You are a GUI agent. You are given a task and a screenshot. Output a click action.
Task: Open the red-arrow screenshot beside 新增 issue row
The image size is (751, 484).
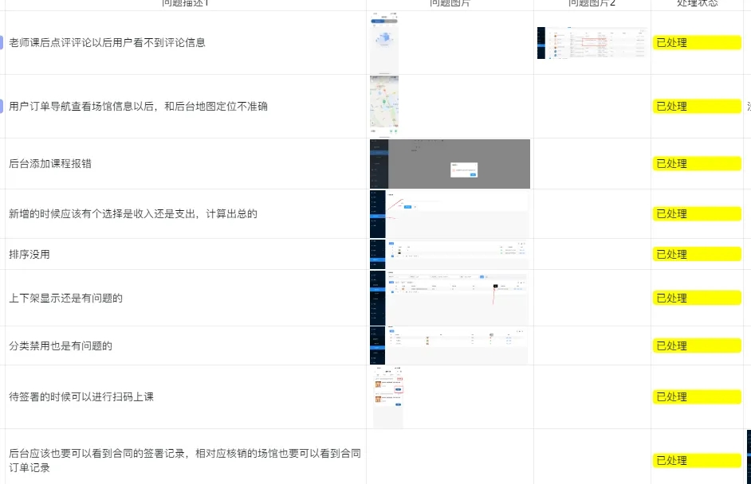click(x=449, y=213)
